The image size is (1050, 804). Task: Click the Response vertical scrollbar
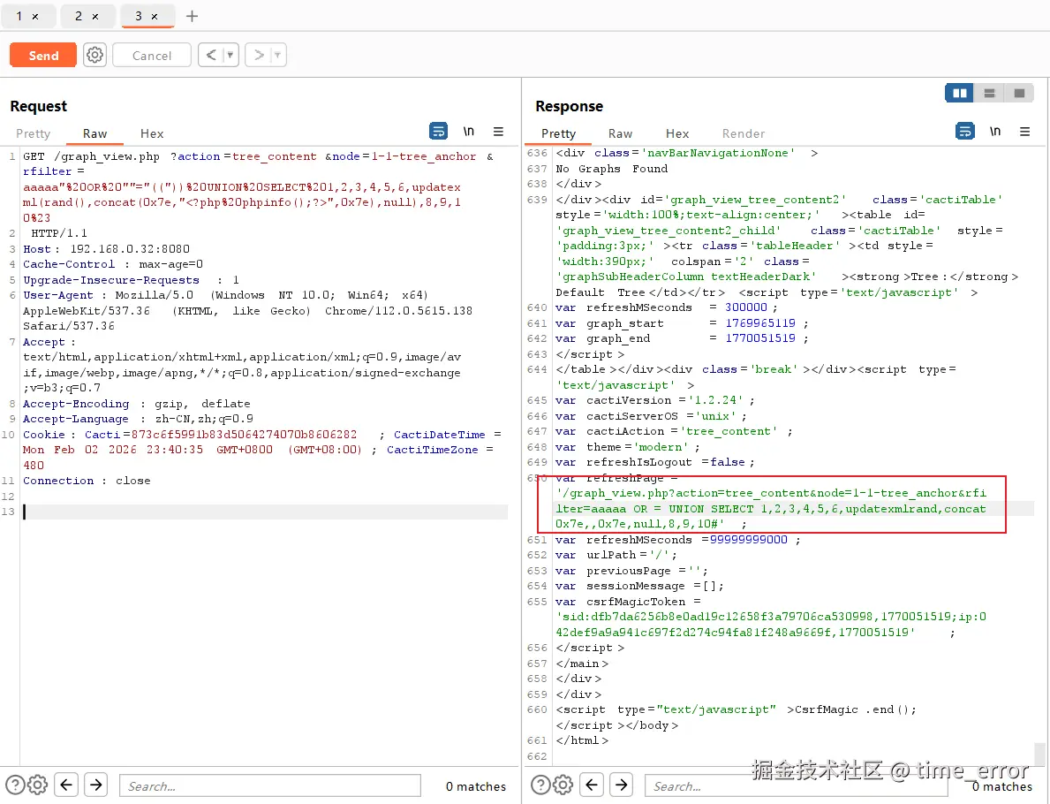(x=1039, y=753)
